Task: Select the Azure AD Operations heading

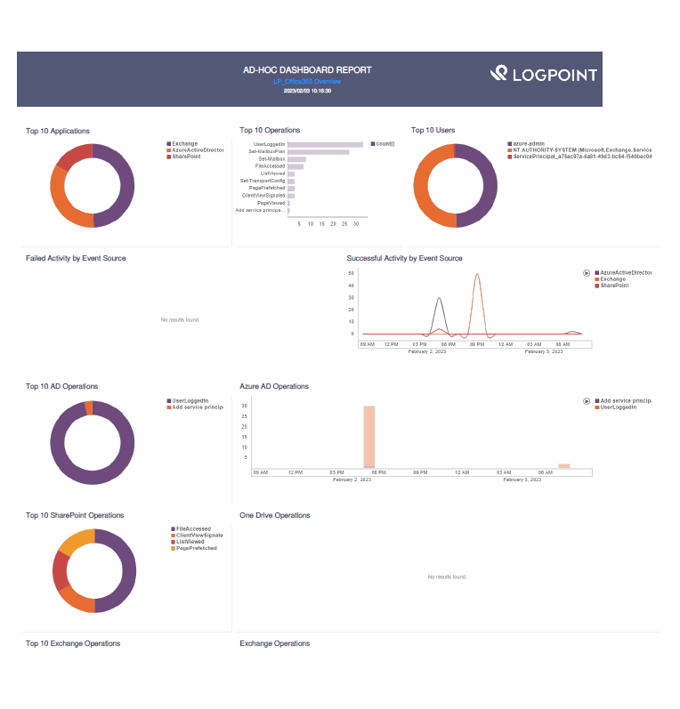Action: [274, 386]
